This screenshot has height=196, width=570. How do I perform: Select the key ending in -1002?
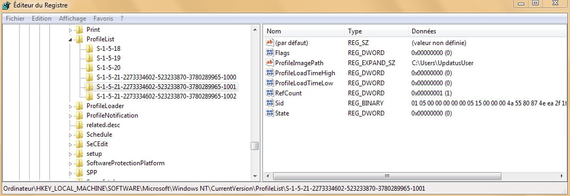click(x=166, y=96)
